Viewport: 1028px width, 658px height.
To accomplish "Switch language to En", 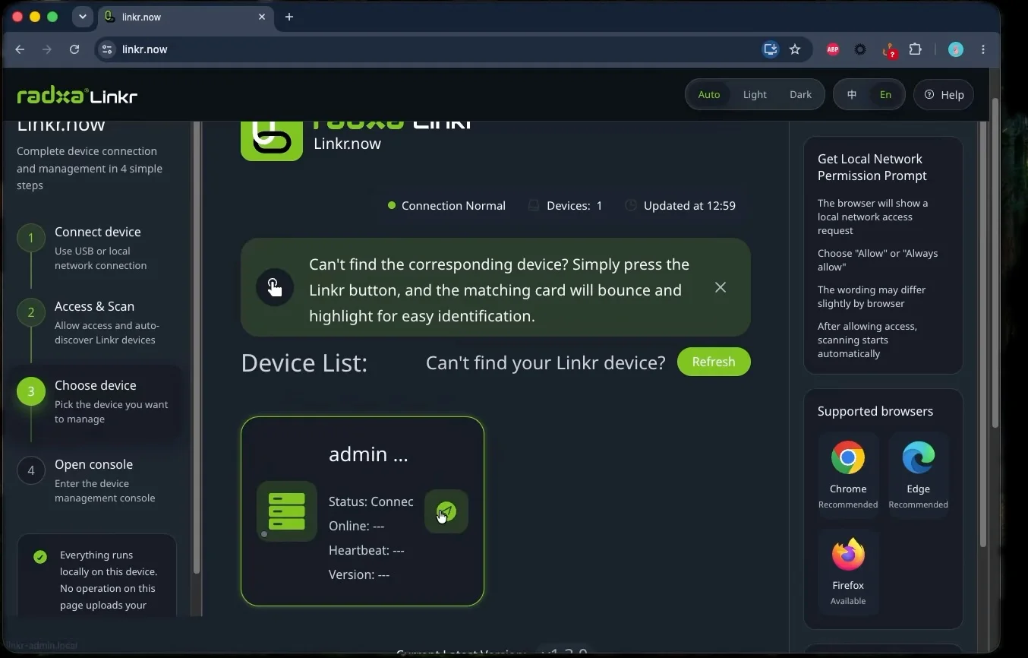I will 885,95.
